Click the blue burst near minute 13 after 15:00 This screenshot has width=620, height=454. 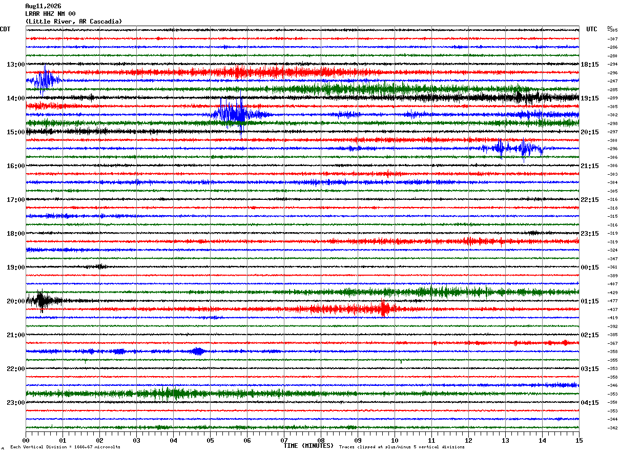(x=512, y=149)
